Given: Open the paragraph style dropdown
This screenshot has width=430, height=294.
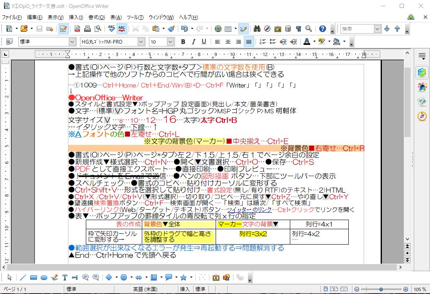Looking at the screenshot, I should point(72,42).
